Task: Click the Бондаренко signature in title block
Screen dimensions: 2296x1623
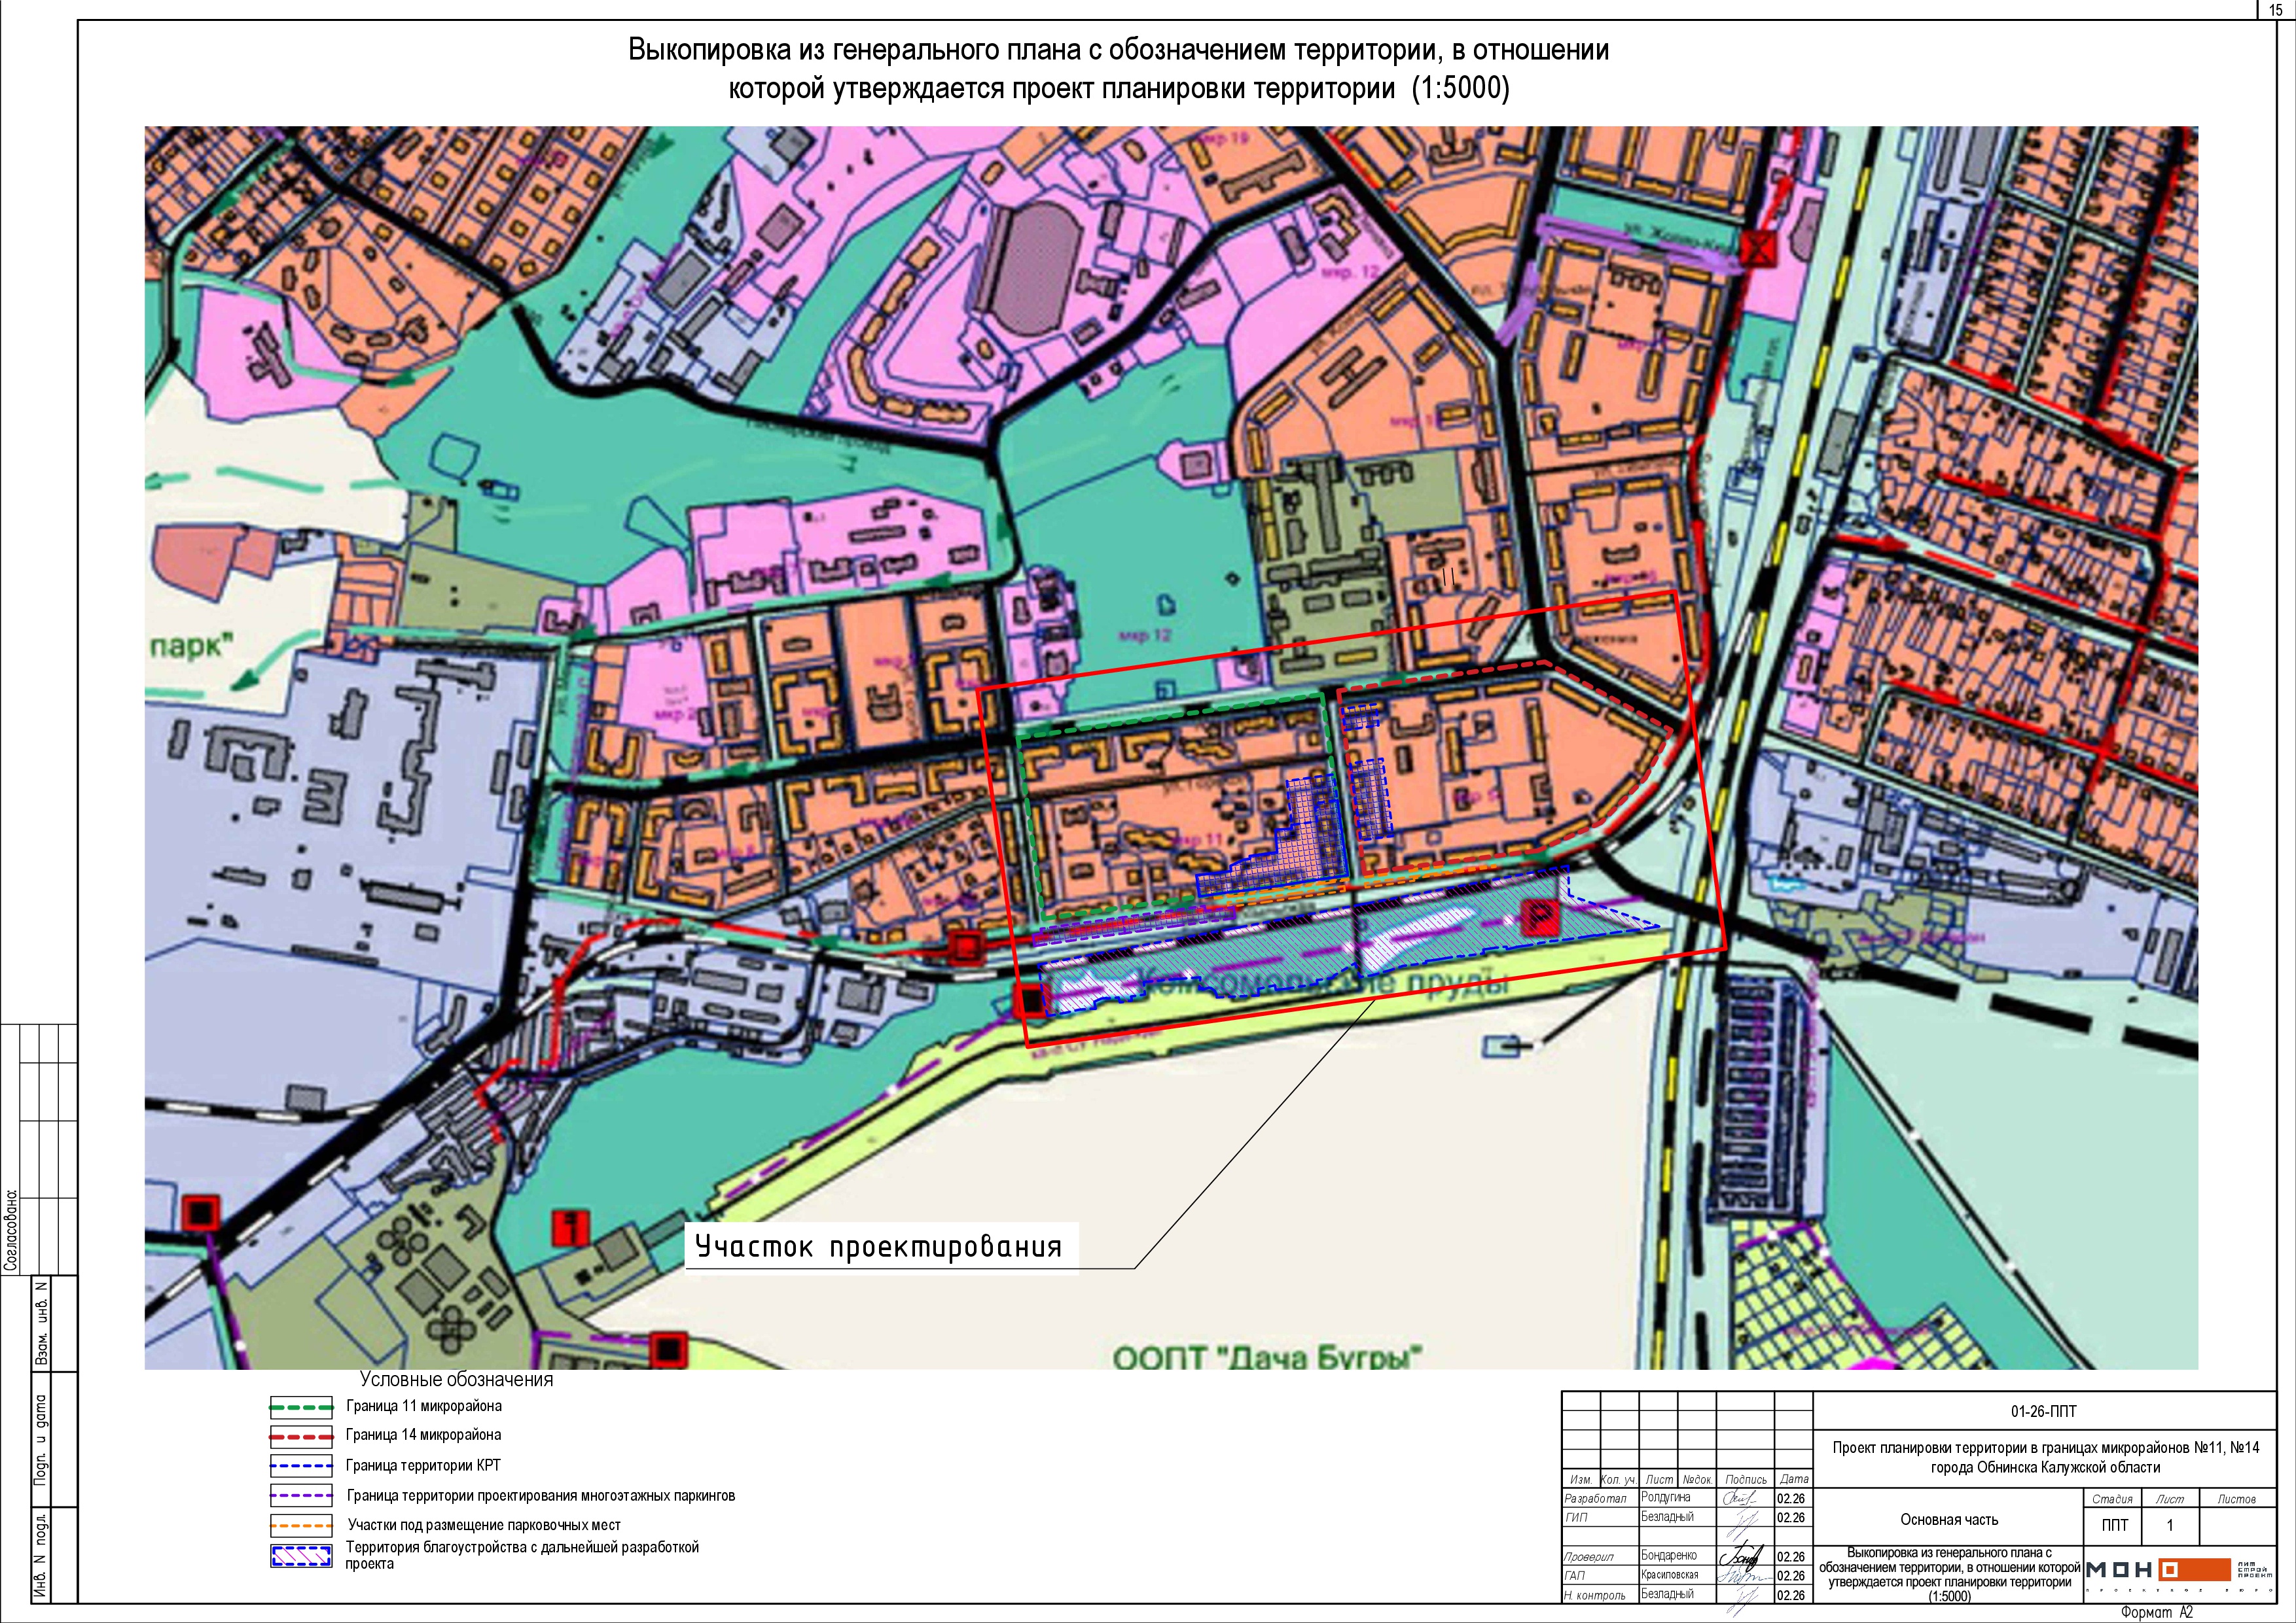Action: tap(1741, 1556)
